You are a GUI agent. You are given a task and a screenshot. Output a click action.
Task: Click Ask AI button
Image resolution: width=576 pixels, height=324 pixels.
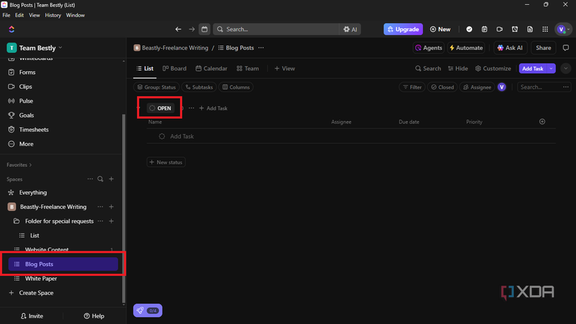[x=510, y=47]
